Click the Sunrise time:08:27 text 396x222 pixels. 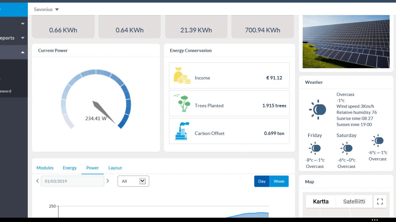coord(355,119)
